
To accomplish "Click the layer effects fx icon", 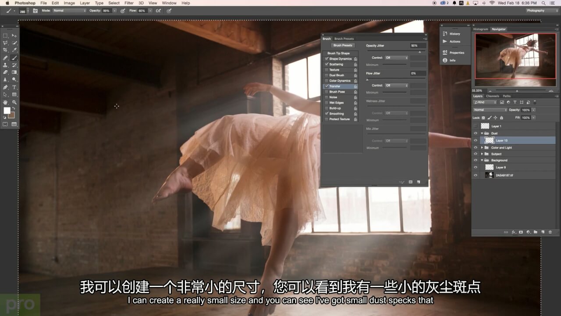I will coord(513,232).
